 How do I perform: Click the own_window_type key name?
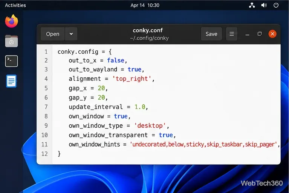click(96, 126)
